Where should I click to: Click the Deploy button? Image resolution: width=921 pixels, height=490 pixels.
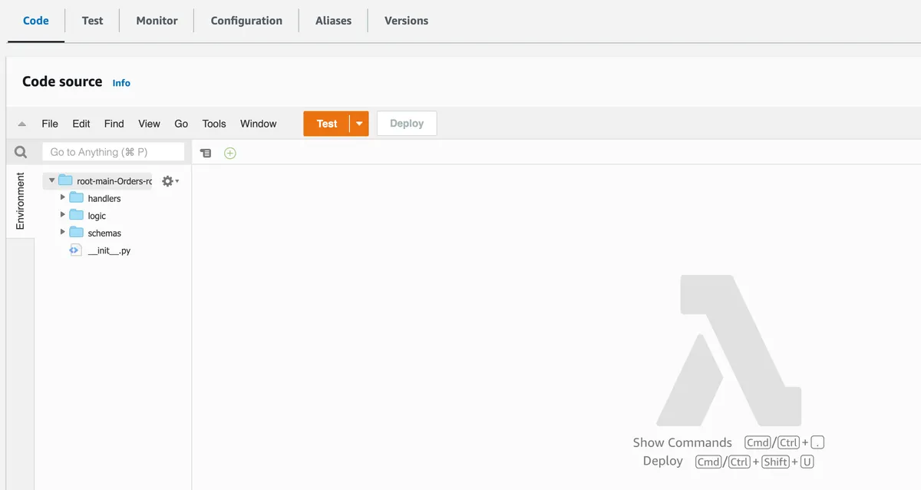click(406, 123)
